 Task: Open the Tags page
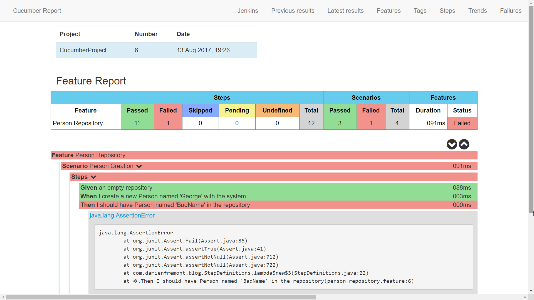point(420,11)
